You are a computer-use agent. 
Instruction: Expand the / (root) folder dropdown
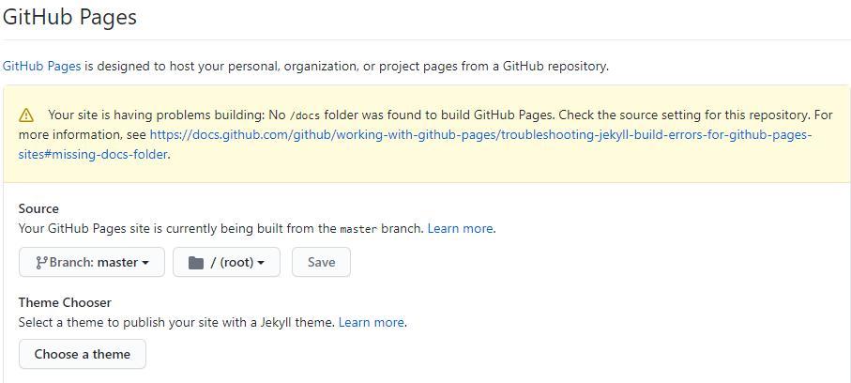(x=226, y=263)
